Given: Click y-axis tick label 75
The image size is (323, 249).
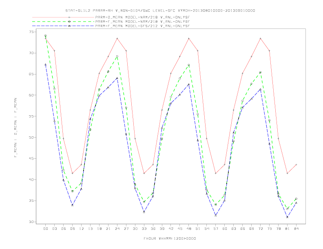Looking at the screenshot, I should [x=31, y=32].
